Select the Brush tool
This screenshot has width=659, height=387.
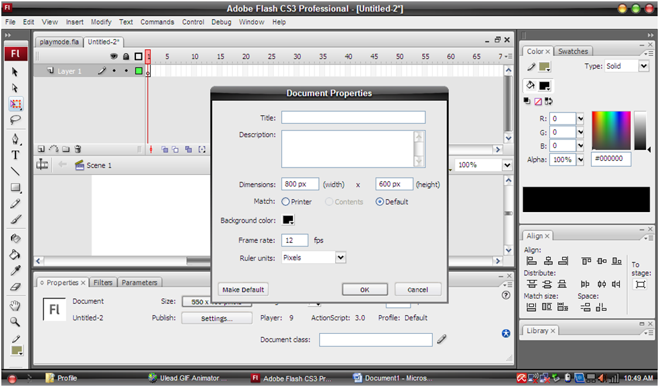(x=15, y=219)
